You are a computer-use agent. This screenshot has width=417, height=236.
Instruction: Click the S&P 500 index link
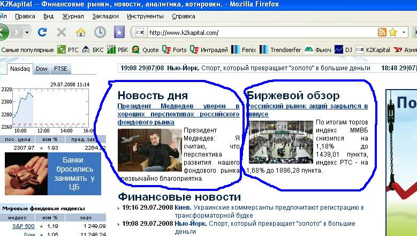click(x=13, y=226)
